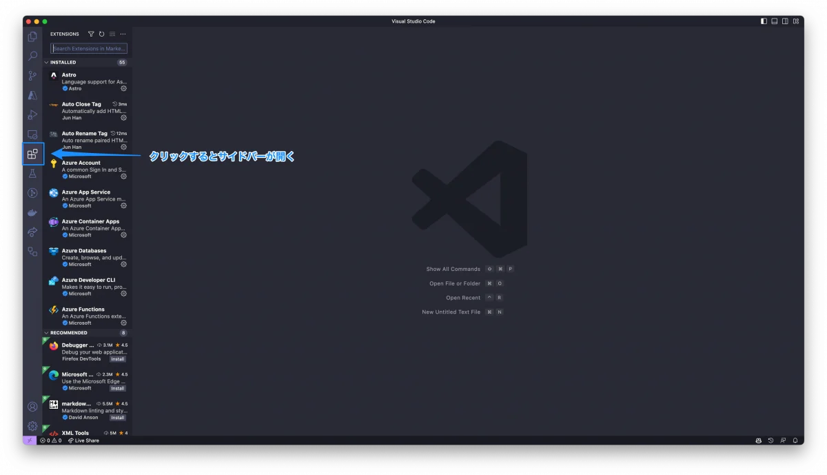Image resolution: width=827 pixels, height=475 pixels.
Task: Open the Testing flask view
Action: [x=32, y=174]
